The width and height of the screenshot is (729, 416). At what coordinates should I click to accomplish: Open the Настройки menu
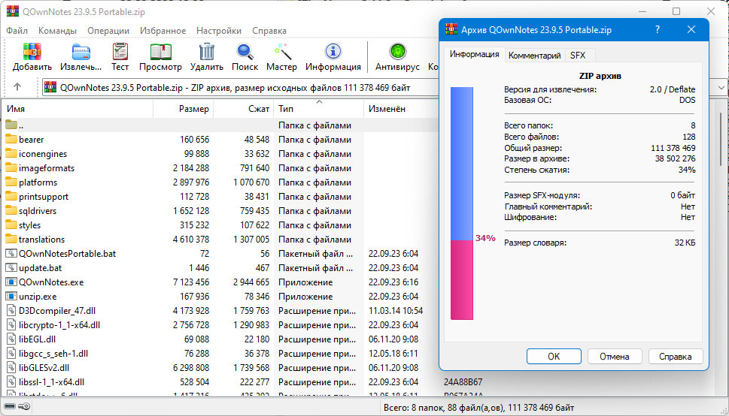coord(219,31)
